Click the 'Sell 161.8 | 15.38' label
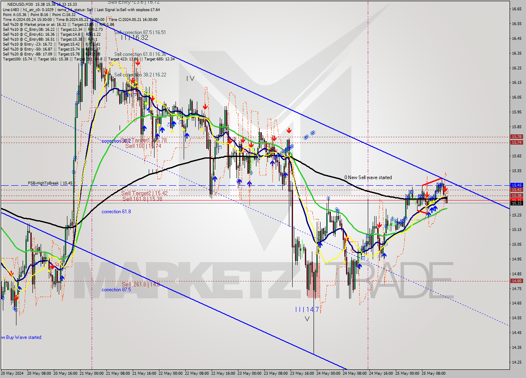This screenshot has height=378, width=526. tap(142, 198)
